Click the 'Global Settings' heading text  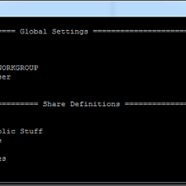click(x=54, y=32)
